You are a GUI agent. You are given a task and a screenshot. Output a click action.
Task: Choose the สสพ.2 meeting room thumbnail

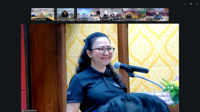[x=111, y=14]
